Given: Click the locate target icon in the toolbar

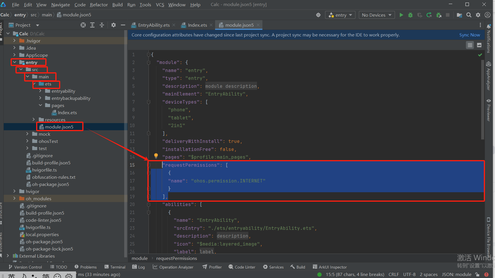Looking at the screenshot, I should point(318,15).
